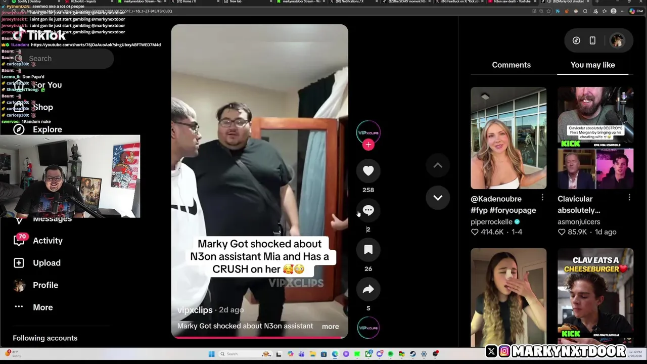Open mobile phone icon in header
The width and height of the screenshot is (647, 364).
click(x=592, y=40)
